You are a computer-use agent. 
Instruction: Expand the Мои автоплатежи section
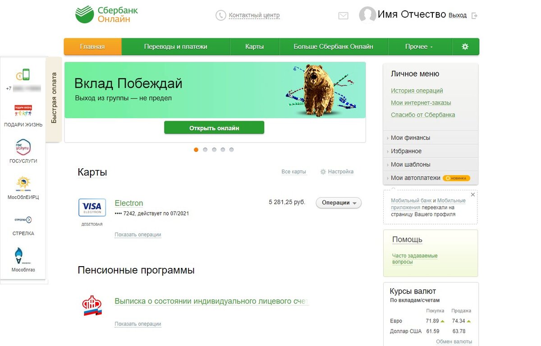coord(431,178)
